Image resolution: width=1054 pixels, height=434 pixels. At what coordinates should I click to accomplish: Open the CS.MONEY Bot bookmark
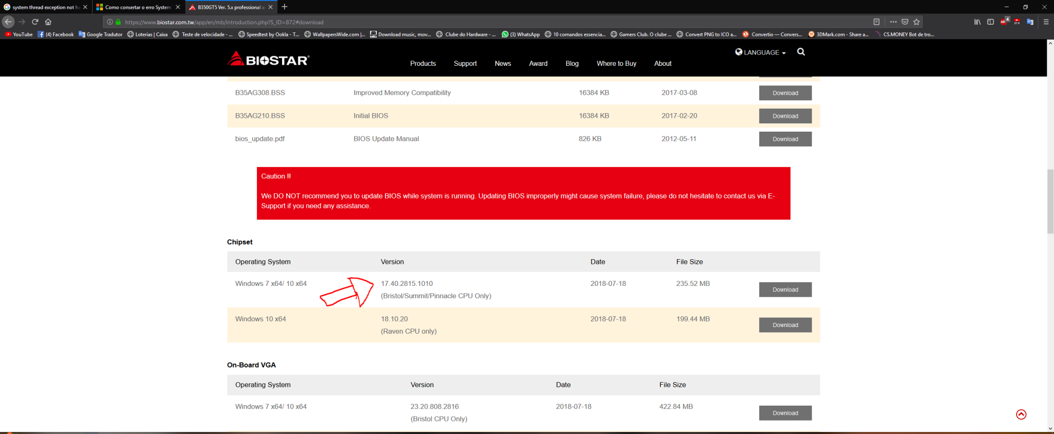[x=904, y=34]
